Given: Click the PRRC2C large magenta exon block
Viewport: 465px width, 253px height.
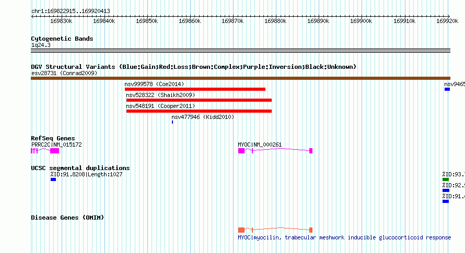Looking at the screenshot, I should 54,151.
